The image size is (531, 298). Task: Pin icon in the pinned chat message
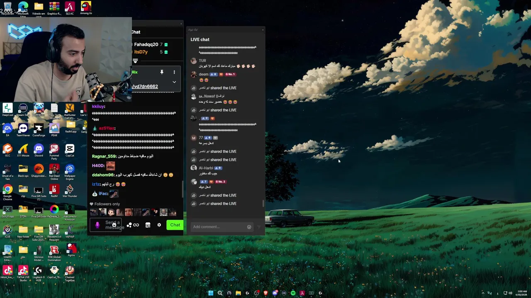tap(162, 72)
